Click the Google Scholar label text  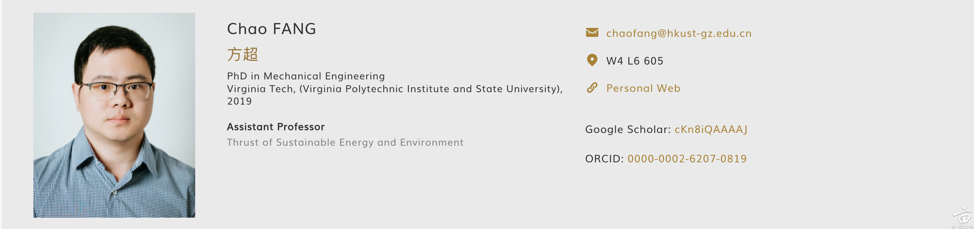tap(628, 130)
